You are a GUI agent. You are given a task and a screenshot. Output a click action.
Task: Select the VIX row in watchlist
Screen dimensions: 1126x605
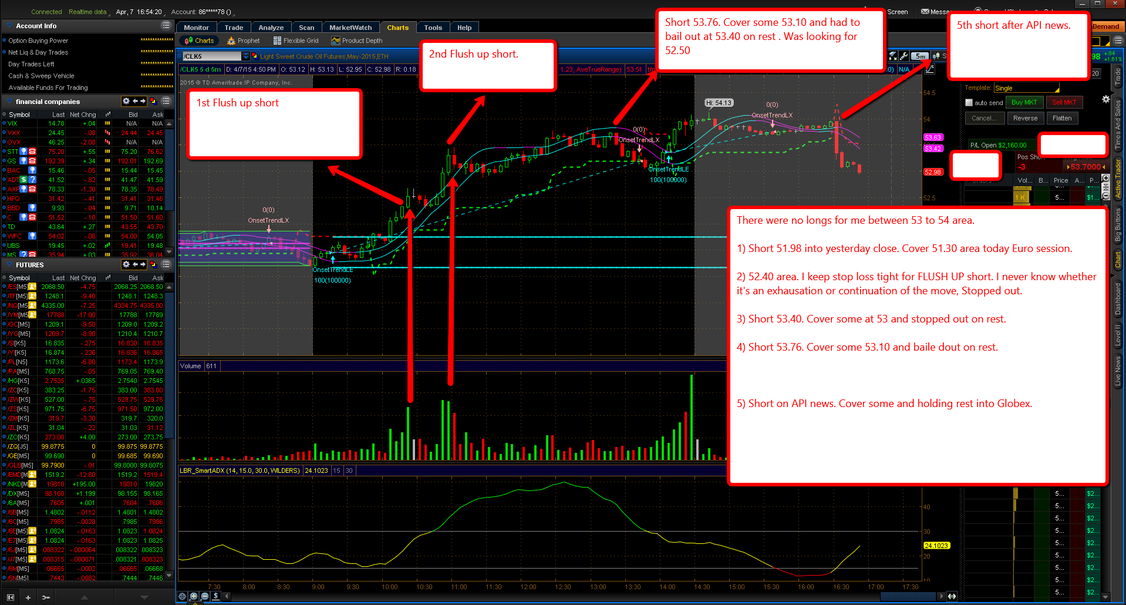[85, 123]
